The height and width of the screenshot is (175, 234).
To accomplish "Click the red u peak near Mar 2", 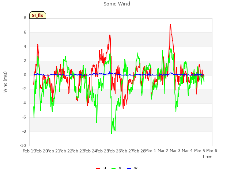I will [x=170, y=24].
